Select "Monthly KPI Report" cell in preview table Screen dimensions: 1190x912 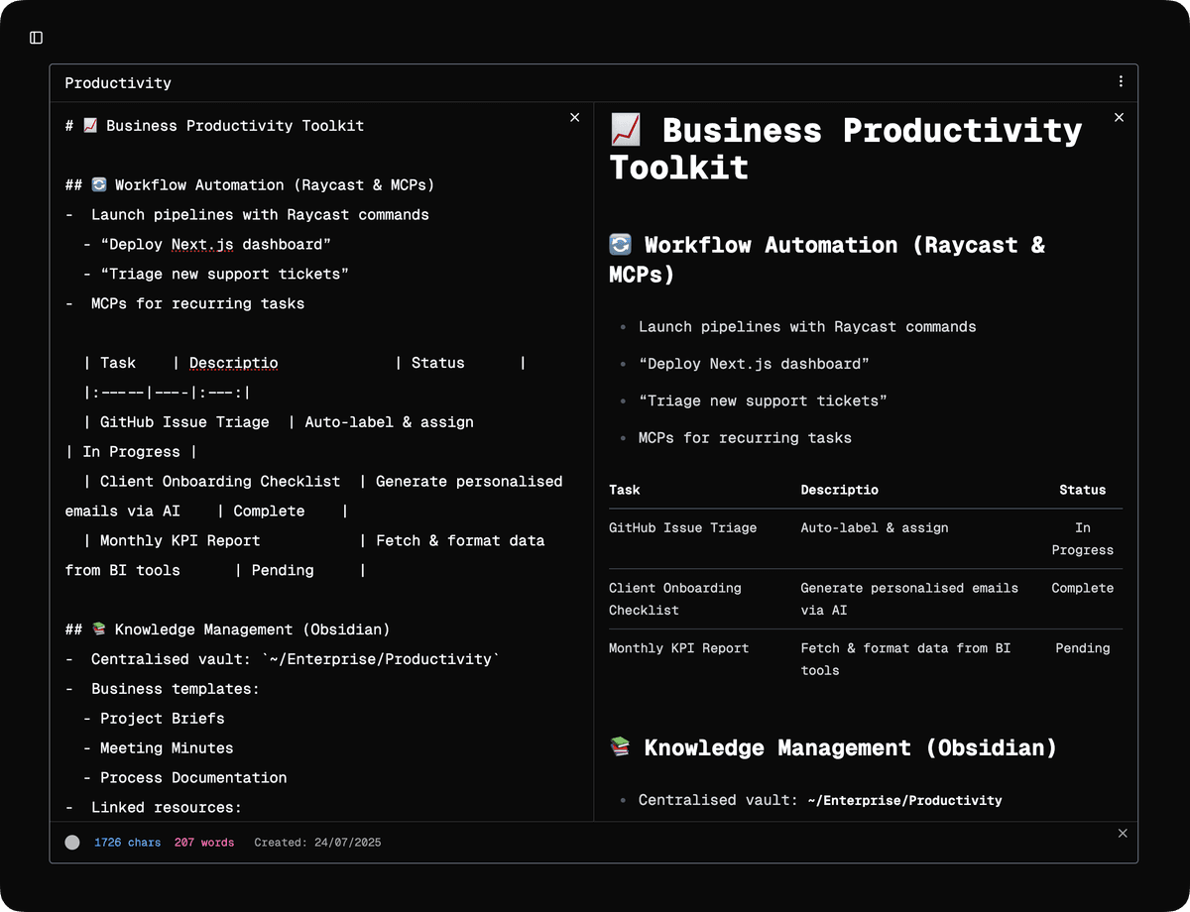[678, 648]
